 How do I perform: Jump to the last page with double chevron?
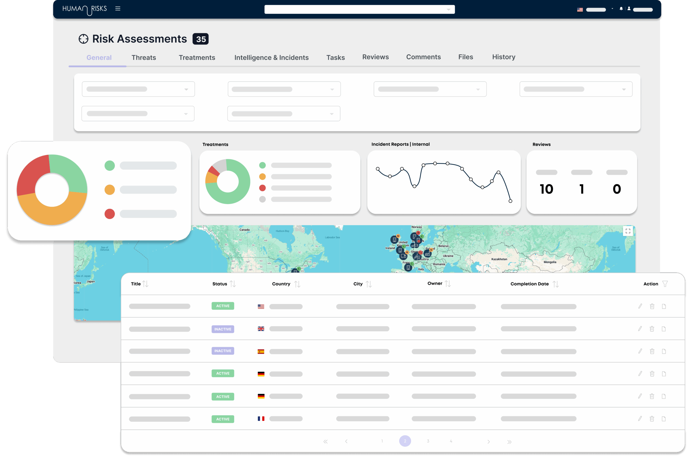tap(509, 442)
